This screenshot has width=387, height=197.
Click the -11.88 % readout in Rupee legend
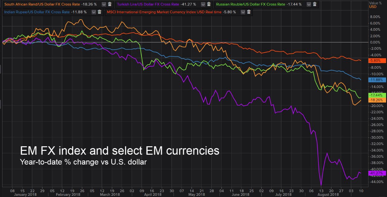click(x=79, y=12)
